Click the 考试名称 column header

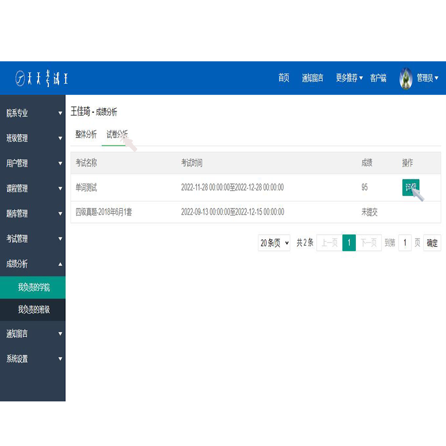click(x=86, y=163)
